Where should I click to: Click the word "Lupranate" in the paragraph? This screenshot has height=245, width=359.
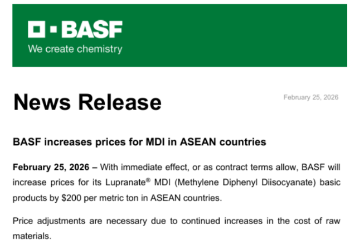coord(125,183)
